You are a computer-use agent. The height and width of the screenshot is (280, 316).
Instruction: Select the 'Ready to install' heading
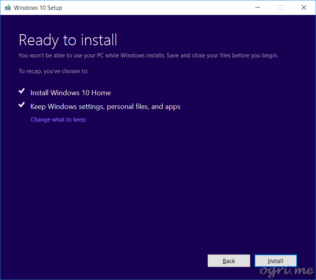pyautogui.click(x=68, y=40)
